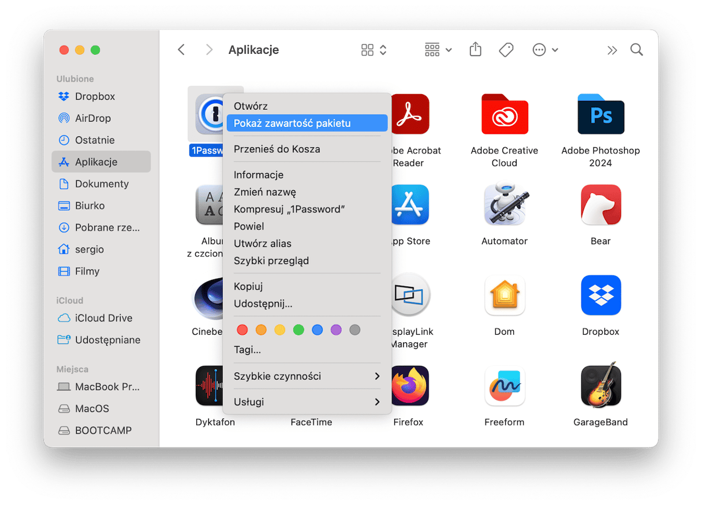Select the Dropbox app icon in the grid
702x505 pixels.
(x=600, y=295)
